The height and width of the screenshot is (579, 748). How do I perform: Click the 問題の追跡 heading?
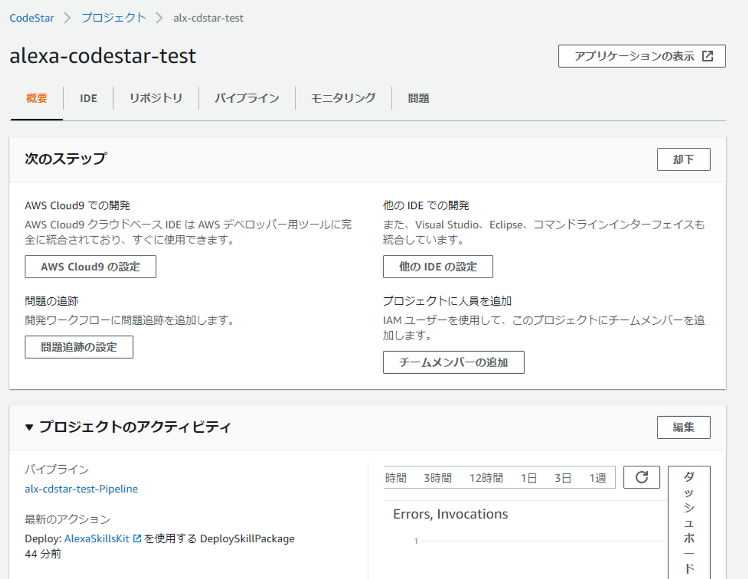(52, 301)
